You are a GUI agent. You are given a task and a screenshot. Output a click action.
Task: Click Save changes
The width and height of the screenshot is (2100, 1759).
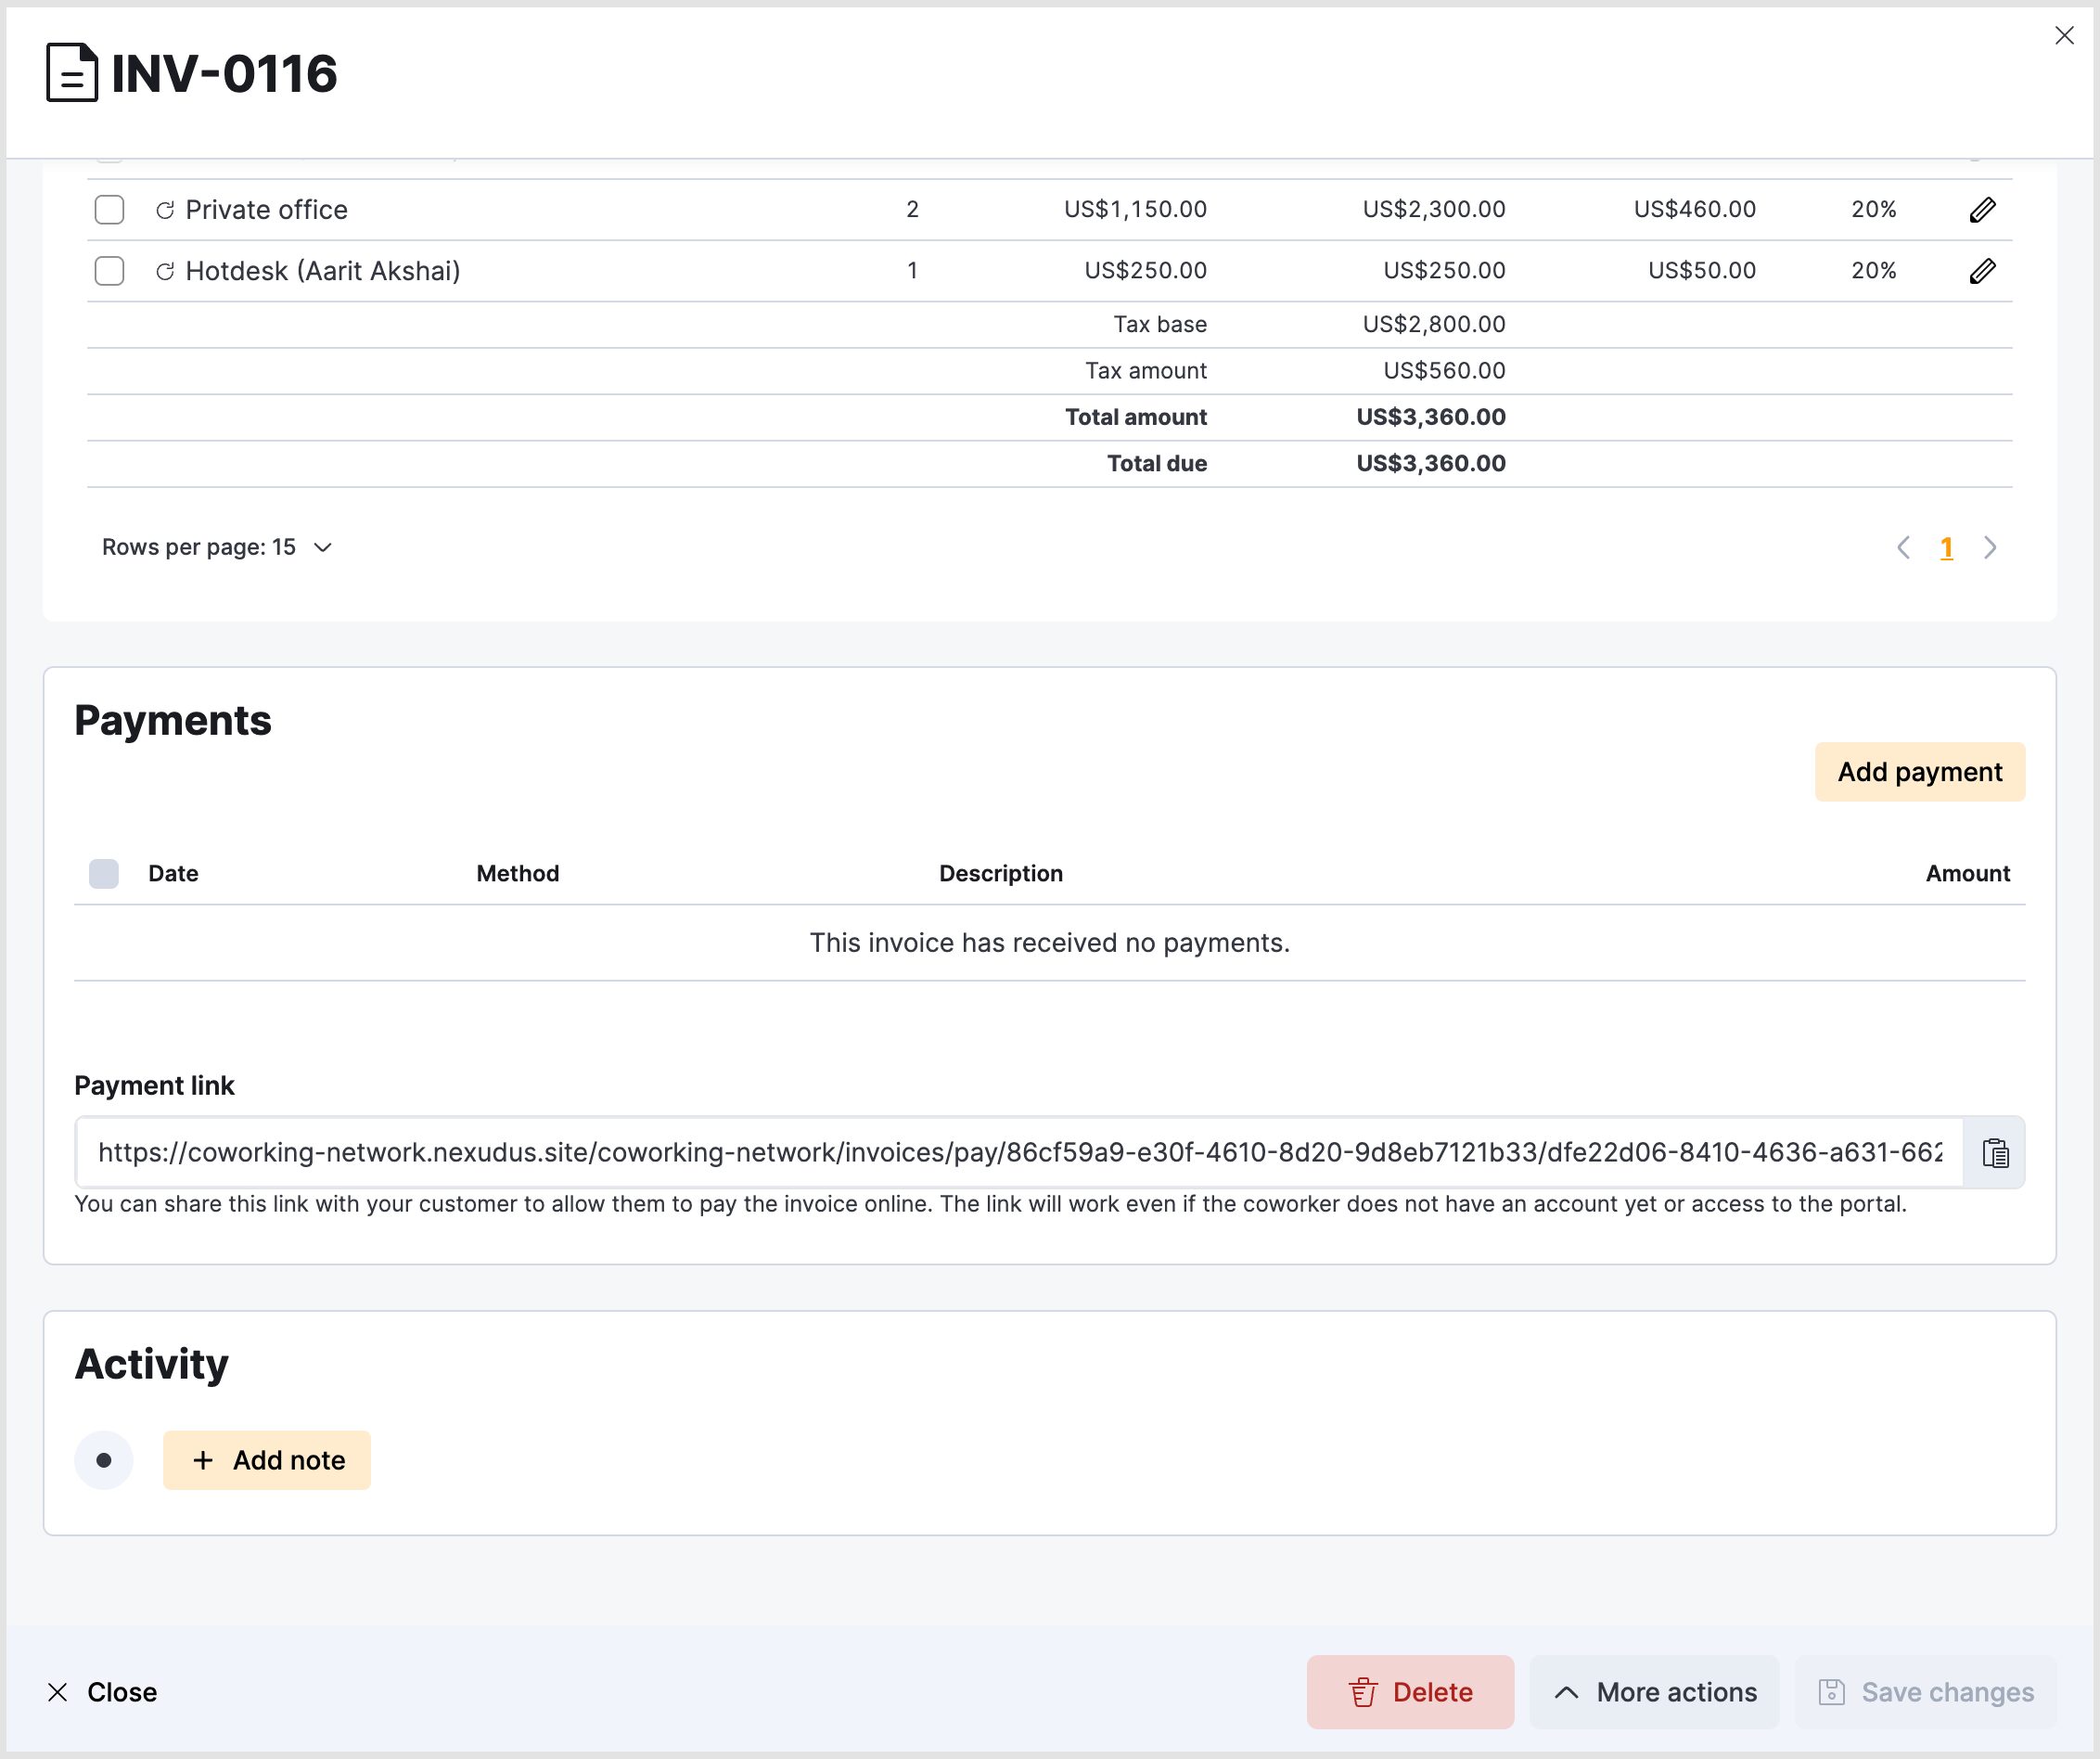tap(1926, 1692)
